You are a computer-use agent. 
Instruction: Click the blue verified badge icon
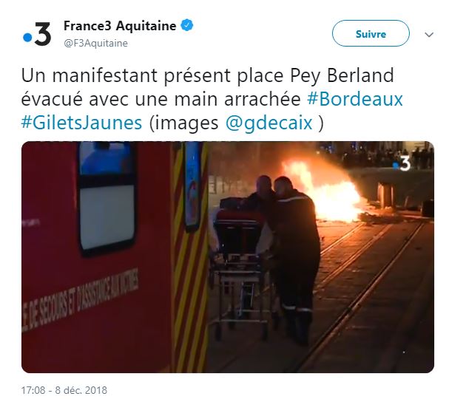pos(186,25)
